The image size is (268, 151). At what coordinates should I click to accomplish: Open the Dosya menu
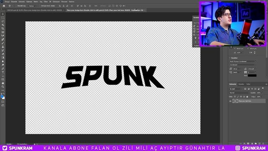[7, 2]
